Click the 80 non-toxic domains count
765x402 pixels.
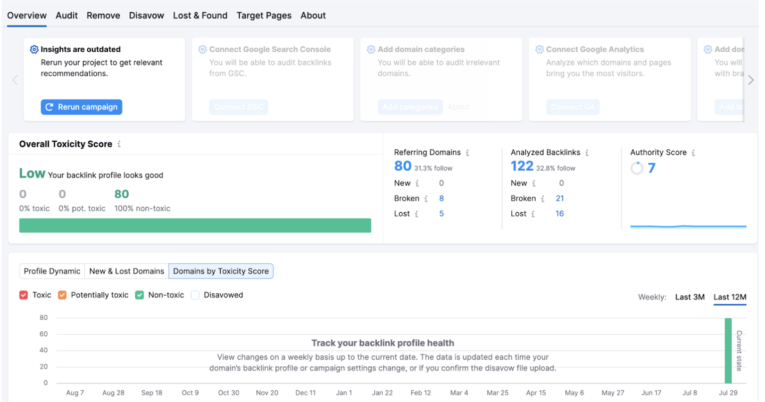point(122,194)
